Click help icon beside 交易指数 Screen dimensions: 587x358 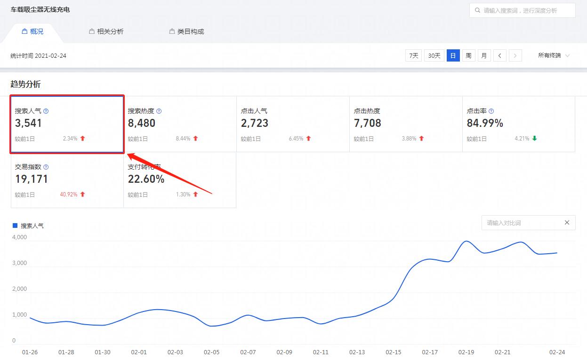(46, 167)
